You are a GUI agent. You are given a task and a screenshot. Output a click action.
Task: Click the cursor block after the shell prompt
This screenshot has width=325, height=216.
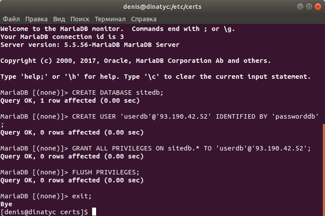click(x=93, y=212)
